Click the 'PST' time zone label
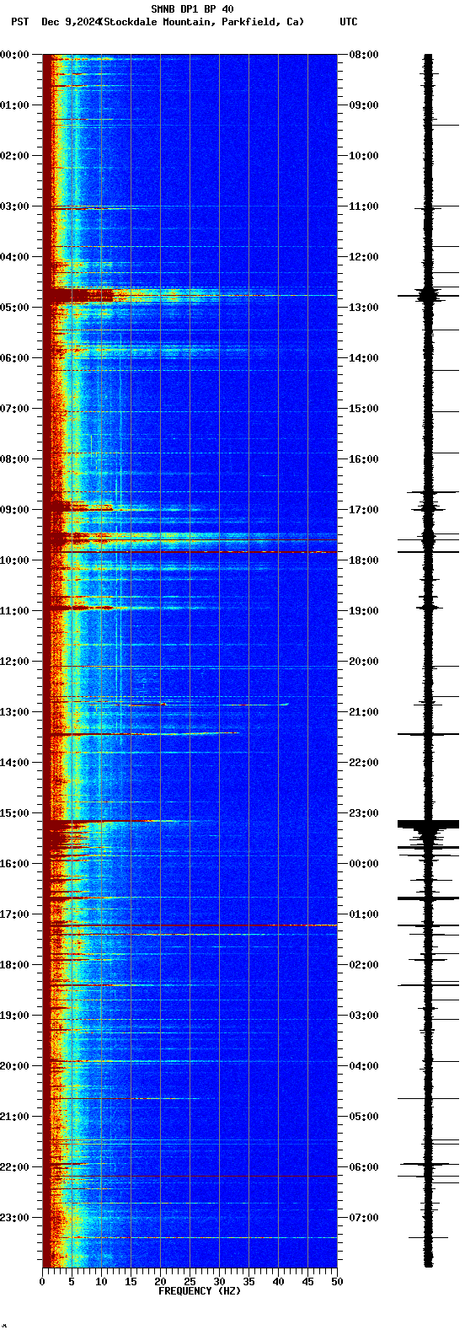 (x=20, y=22)
